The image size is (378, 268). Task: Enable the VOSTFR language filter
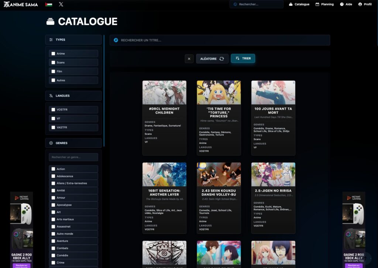coord(53,110)
